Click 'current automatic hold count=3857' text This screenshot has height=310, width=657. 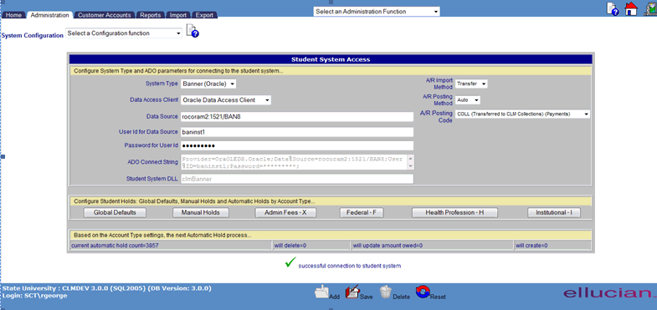pos(115,246)
